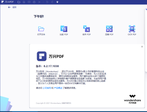Click the redo arrow in title bar

coord(52,2)
